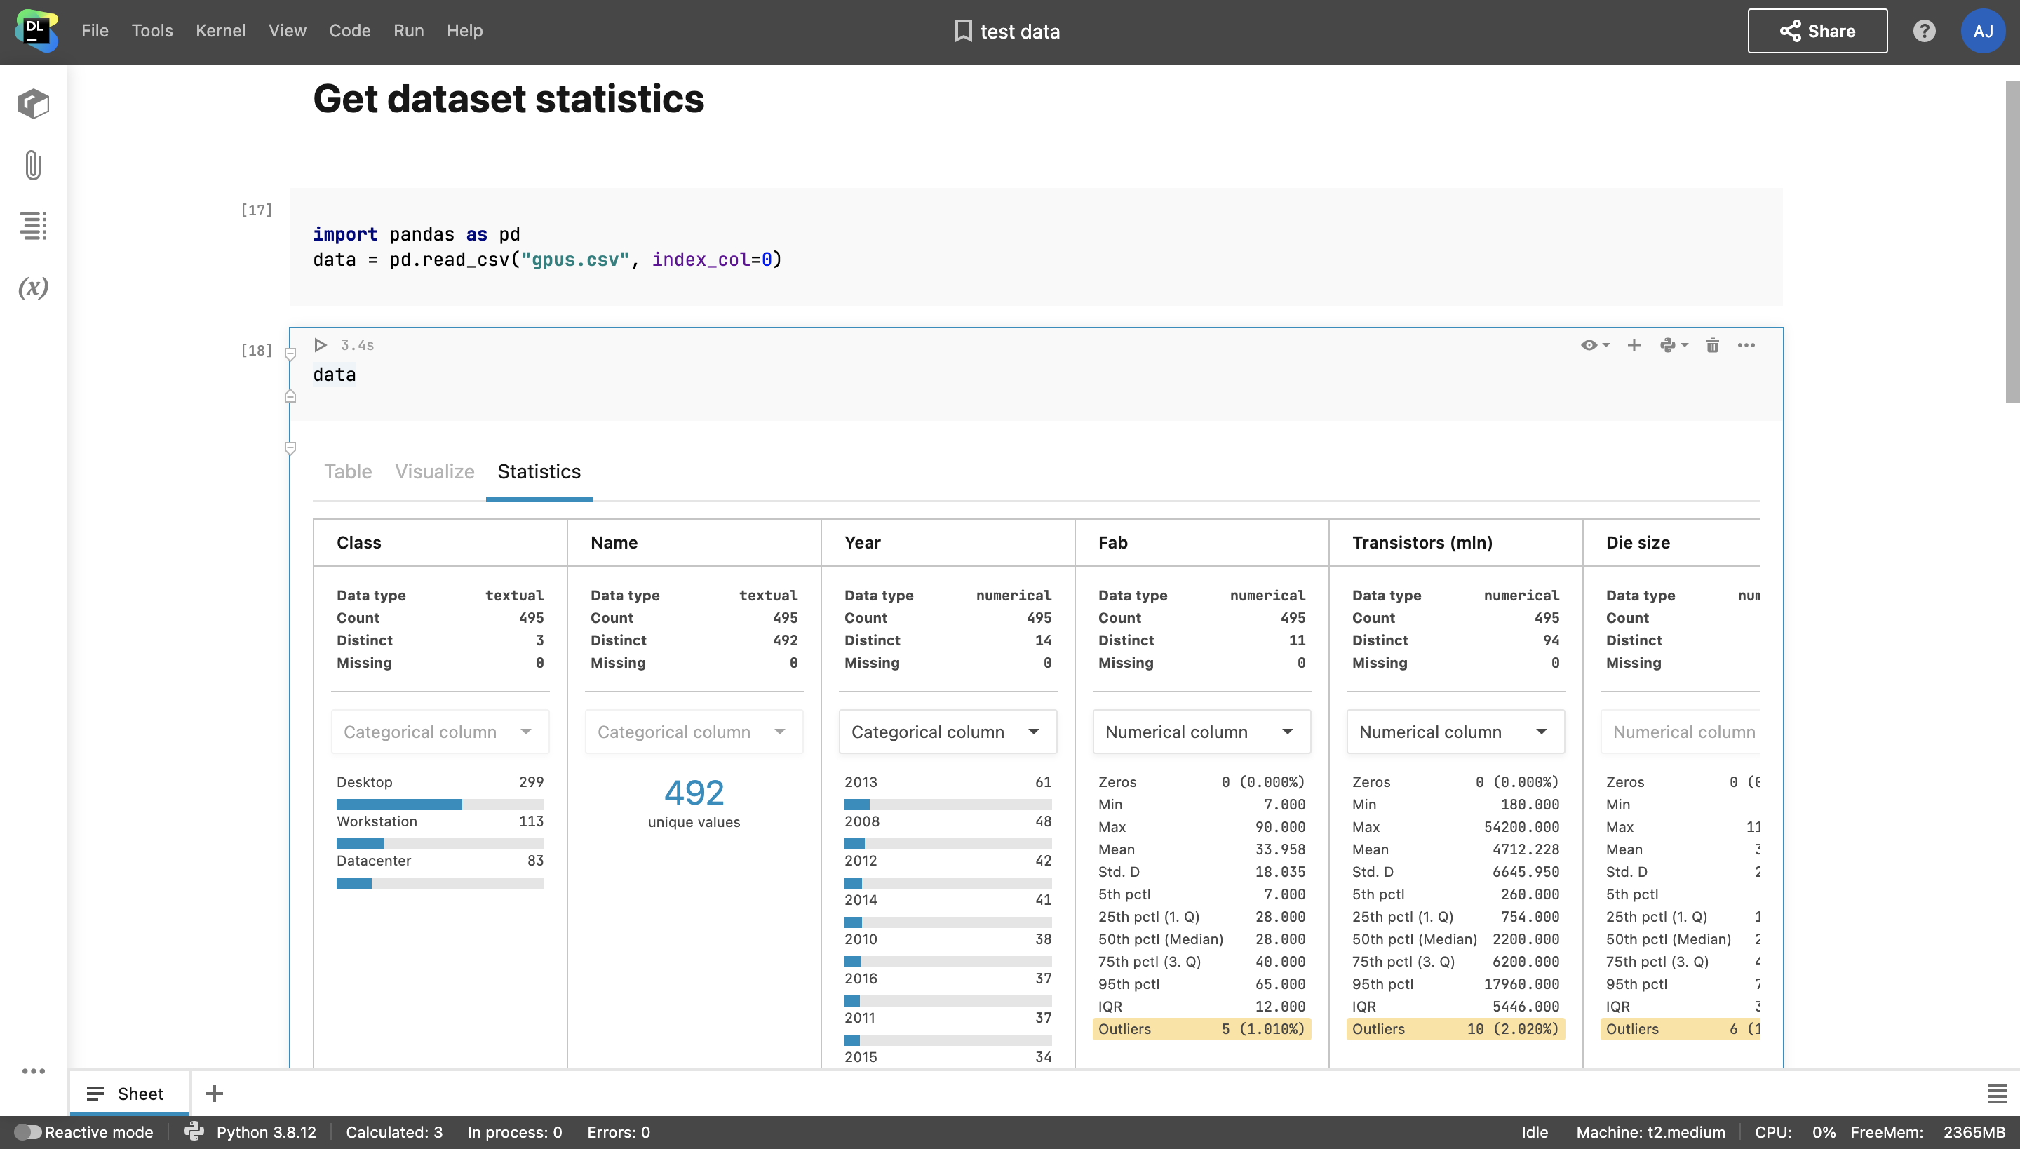Open the Kernel menu
2020x1149 pixels.
pyautogui.click(x=220, y=31)
